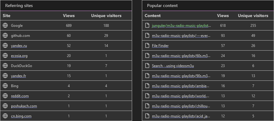Open the Search using videosm3u link

click(173, 66)
